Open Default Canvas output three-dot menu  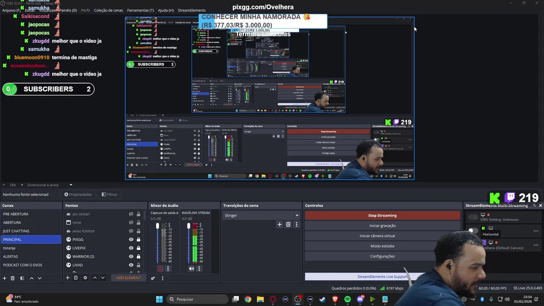536,245
